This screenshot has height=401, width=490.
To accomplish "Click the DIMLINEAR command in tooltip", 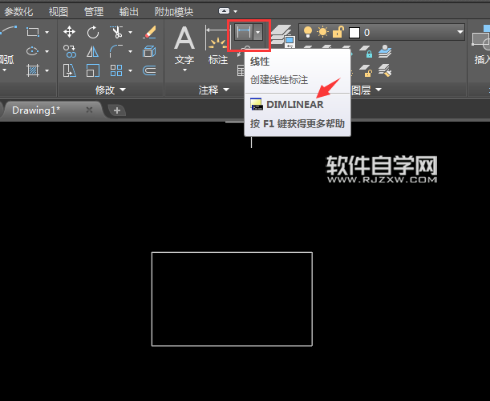I will click(x=294, y=105).
